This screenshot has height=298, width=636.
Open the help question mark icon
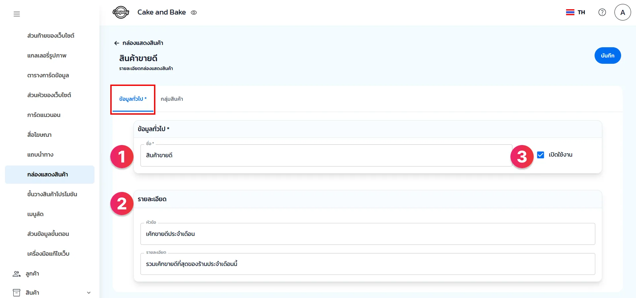tap(602, 12)
